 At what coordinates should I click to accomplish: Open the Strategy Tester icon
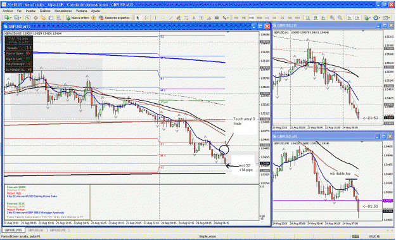click(x=58, y=18)
